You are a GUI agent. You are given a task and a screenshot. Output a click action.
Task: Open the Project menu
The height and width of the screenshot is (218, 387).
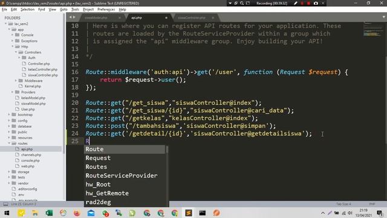point(88,10)
